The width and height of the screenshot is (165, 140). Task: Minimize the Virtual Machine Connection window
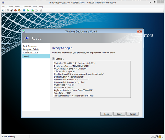tap(150, 2)
